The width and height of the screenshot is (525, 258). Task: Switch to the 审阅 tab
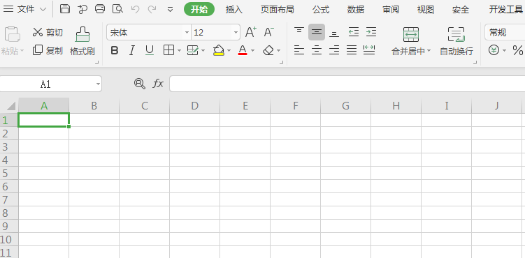tap(391, 10)
